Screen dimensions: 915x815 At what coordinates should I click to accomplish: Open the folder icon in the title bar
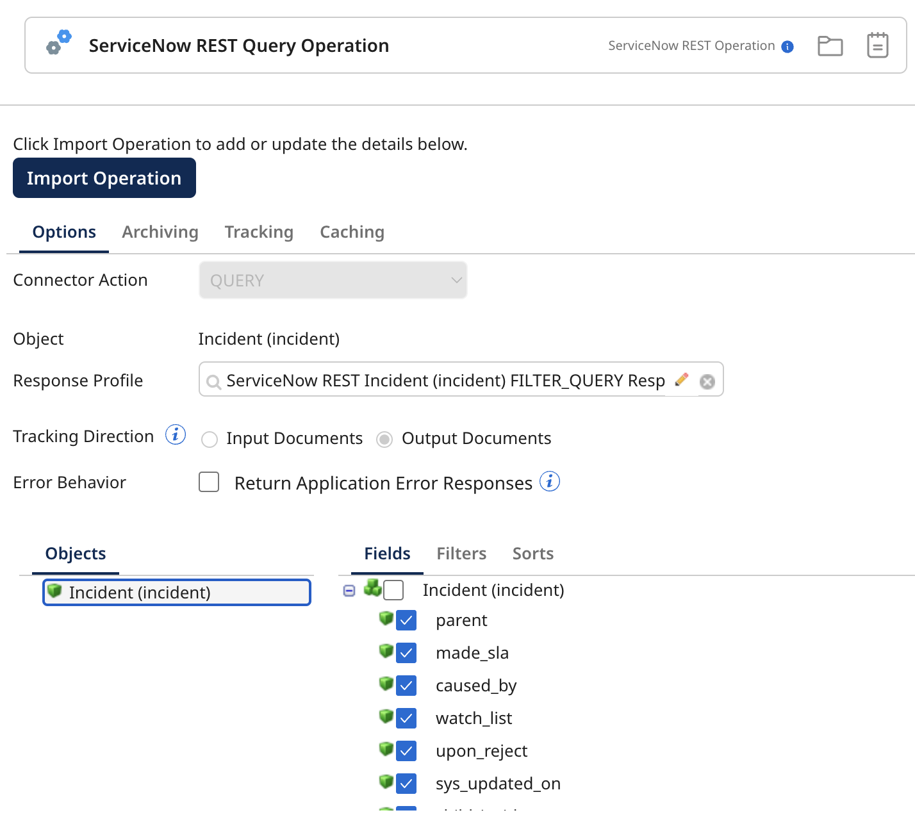pos(830,45)
